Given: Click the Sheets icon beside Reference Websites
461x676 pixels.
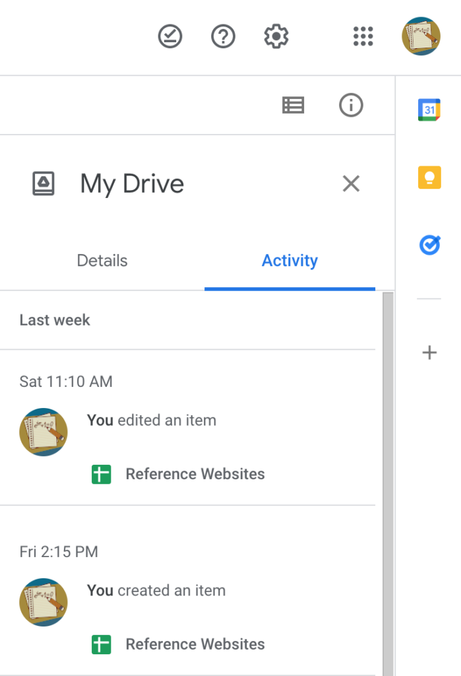Looking at the screenshot, I should pyautogui.click(x=101, y=474).
